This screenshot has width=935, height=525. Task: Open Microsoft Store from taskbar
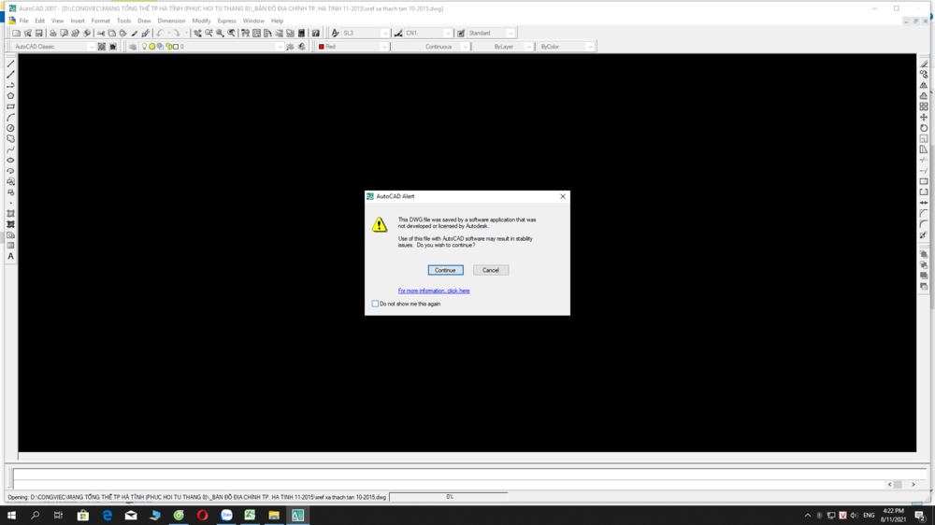83,515
